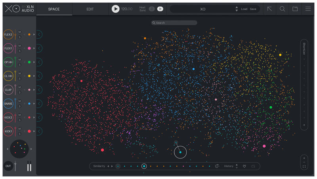Expand KICK2 channel side chevron
Image resolution: width=317 pixels, height=179 pixels.
pyautogui.click(x=39, y=117)
